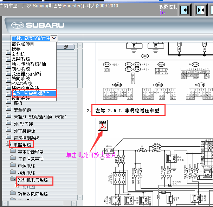Image resolution: width=213 pixels, height=207 pixels.
Task: Select HVAC系统 in the dropdown list
Action: [x=22, y=84]
